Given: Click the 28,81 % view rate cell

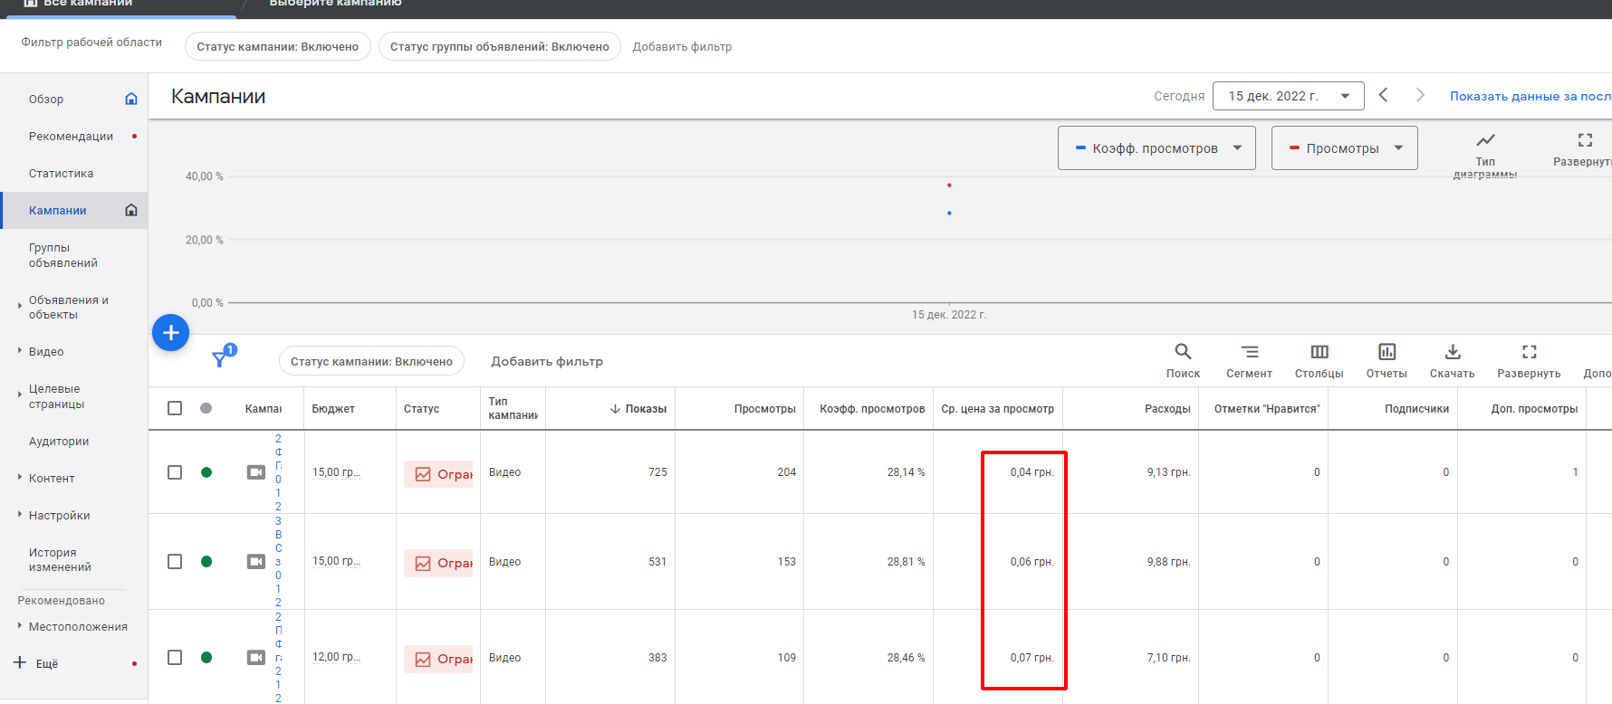Looking at the screenshot, I should pyautogui.click(x=906, y=562).
